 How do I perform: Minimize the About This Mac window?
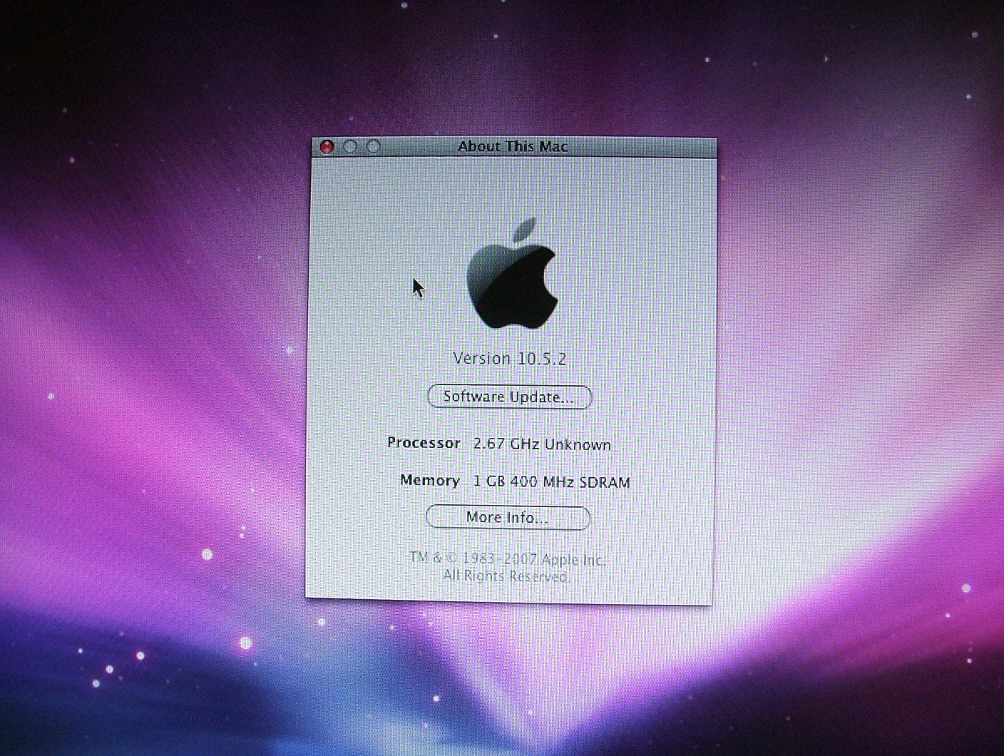(x=350, y=147)
